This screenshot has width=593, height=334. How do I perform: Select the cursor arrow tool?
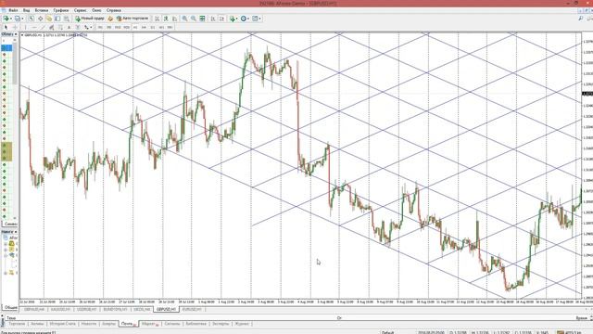coord(6,27)
